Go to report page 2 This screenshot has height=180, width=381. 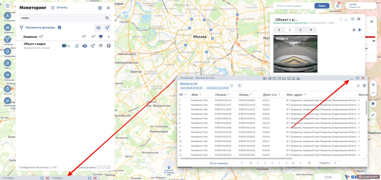(x=258, y=163)
